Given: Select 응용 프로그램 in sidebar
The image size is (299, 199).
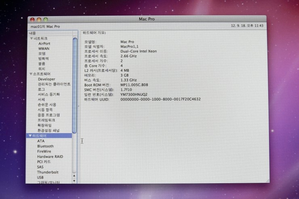Looking at the screenshot, I should tap(48, 115).
